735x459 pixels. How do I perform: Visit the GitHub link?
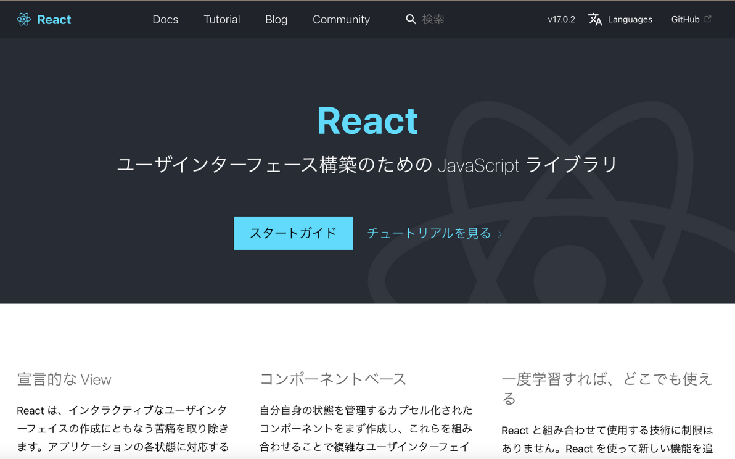click(685, 20)
